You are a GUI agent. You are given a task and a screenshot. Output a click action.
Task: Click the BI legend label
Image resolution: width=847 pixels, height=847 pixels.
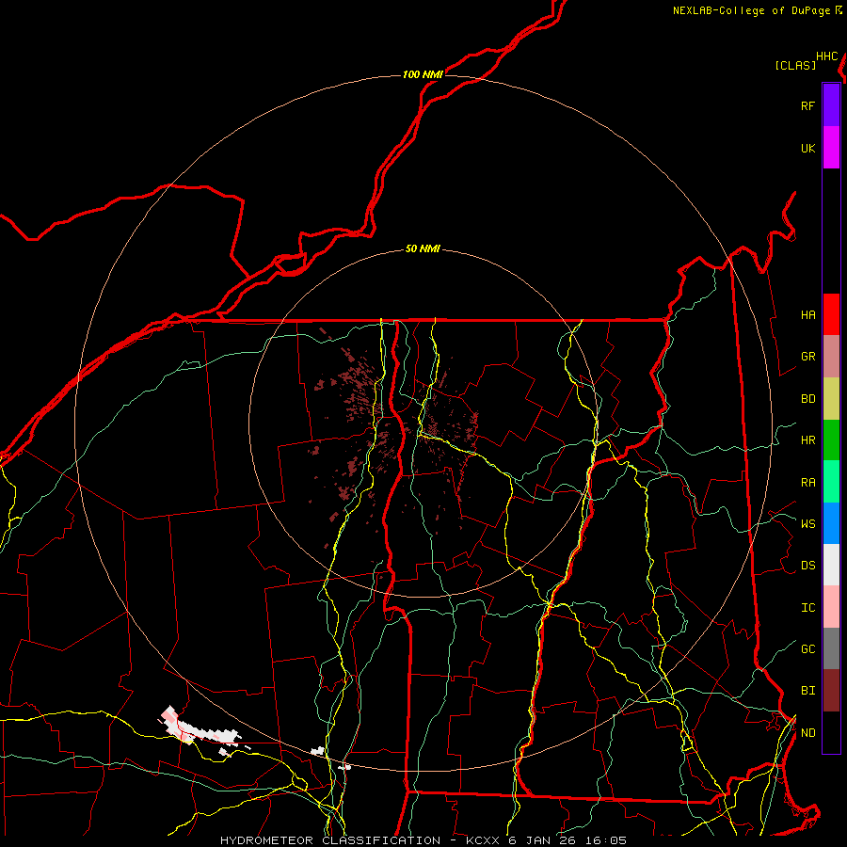click(807, 691)
